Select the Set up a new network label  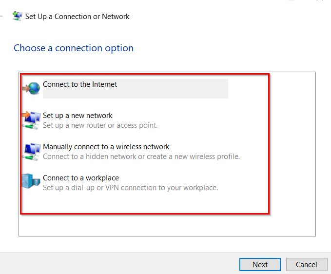(78, 116)
